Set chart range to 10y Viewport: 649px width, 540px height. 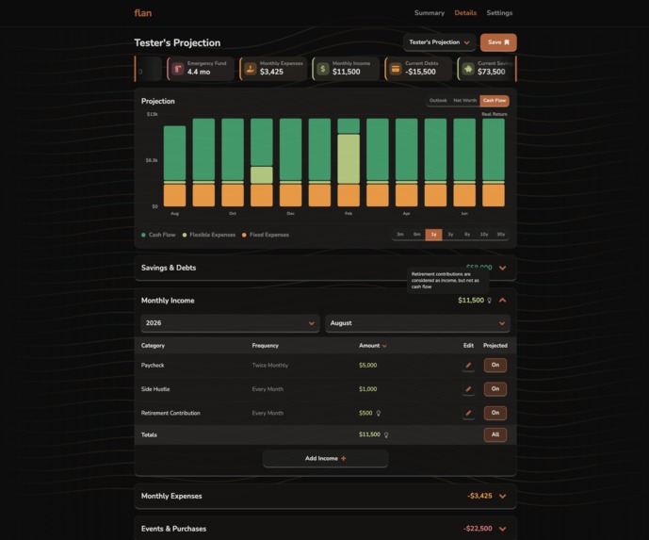(x=484, y=235)
